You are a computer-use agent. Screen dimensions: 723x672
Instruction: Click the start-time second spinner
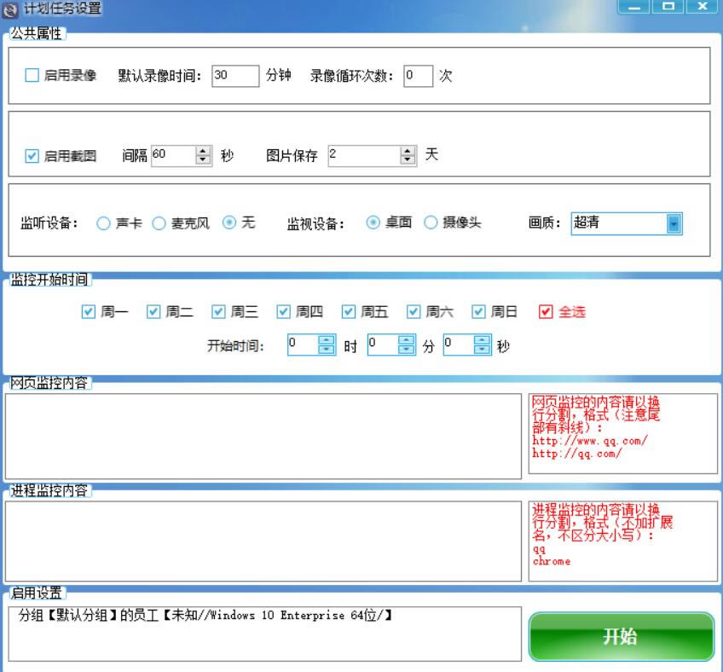(x=483, y=345)
